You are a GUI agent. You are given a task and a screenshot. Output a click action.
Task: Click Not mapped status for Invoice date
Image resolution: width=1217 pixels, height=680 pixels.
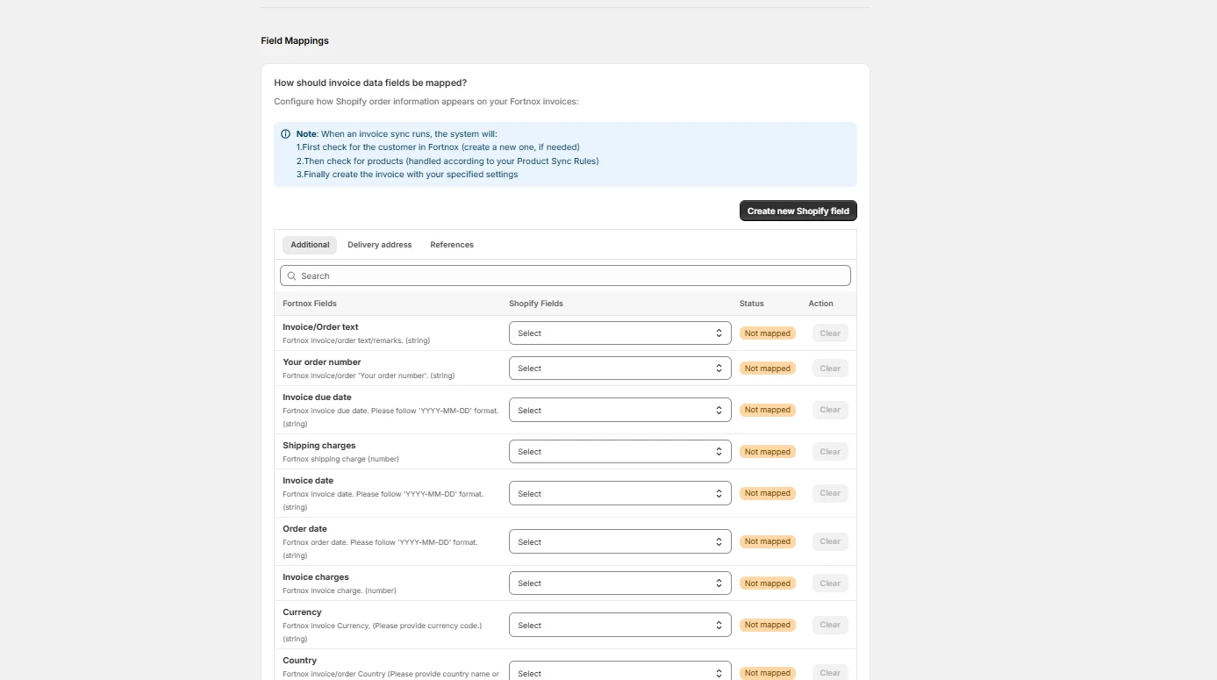[x=768, y=493]
